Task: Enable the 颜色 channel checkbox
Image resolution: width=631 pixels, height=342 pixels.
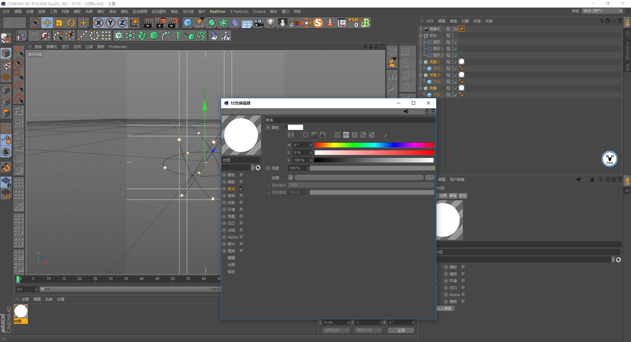Action: click(x=242, y=175)
